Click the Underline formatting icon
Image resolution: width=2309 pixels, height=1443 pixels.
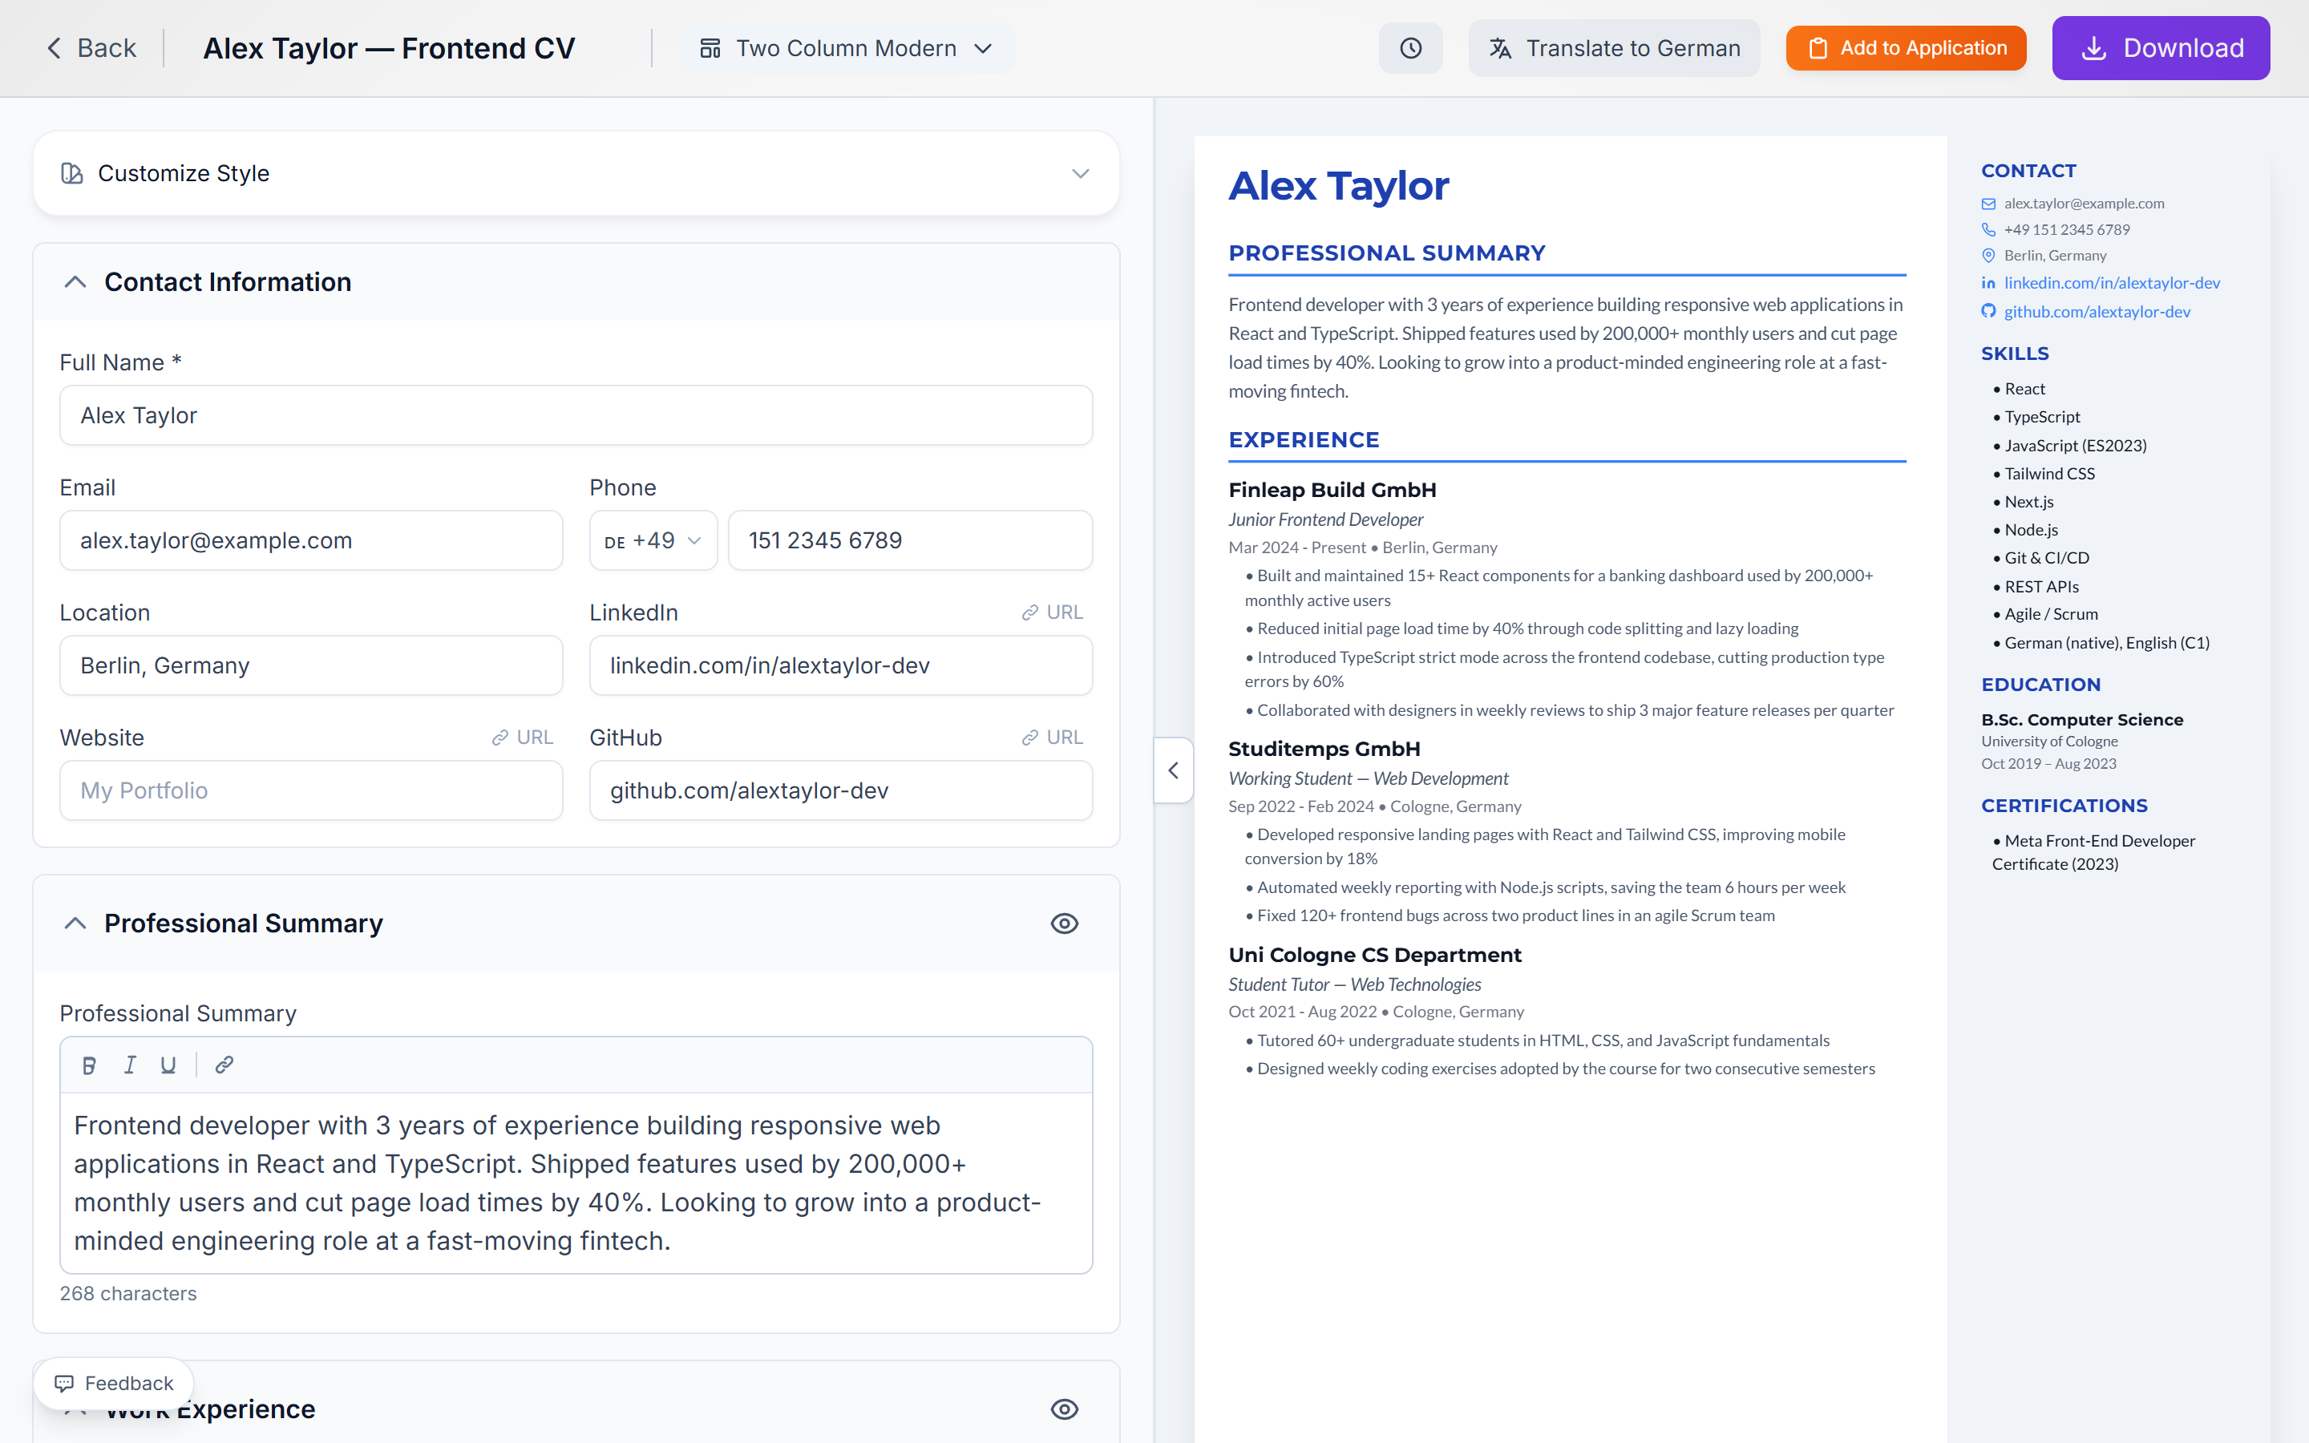pos(169,1065)
